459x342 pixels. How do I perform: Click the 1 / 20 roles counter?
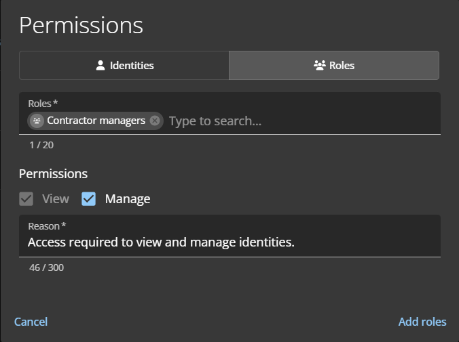click(41, 145)
